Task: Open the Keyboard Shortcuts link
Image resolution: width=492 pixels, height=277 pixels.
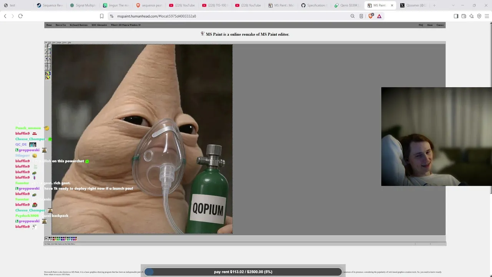Action: coord(79,25)
